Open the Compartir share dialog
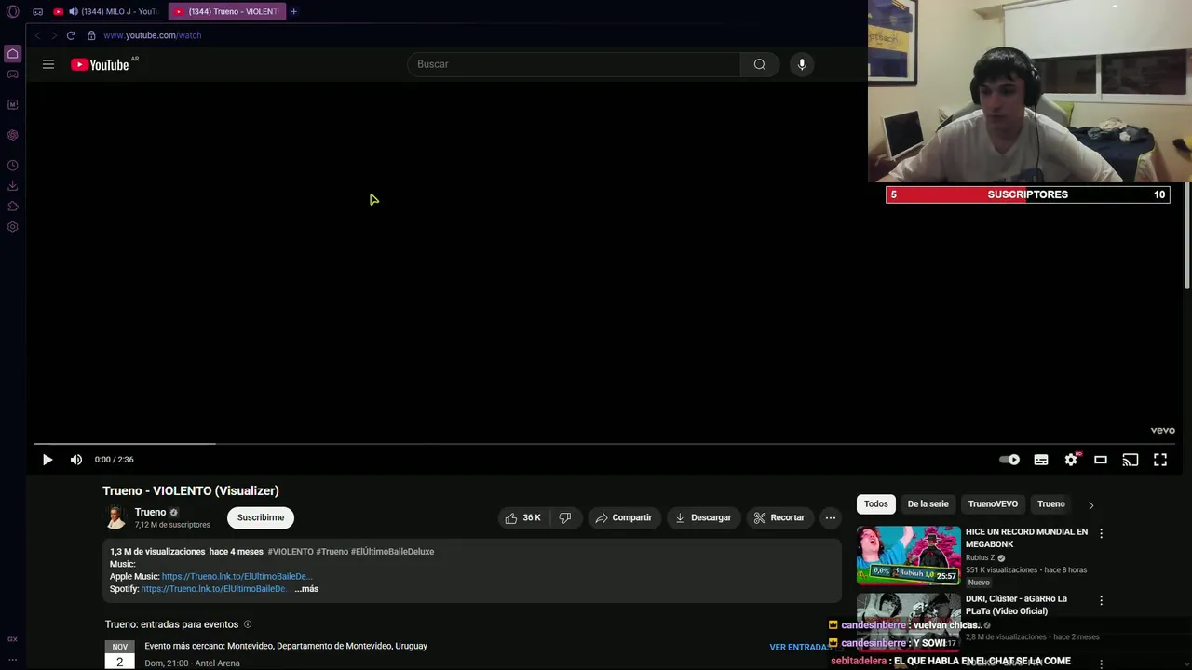Viewport: 1192px width, 670px height. click(x=624, y=517)
